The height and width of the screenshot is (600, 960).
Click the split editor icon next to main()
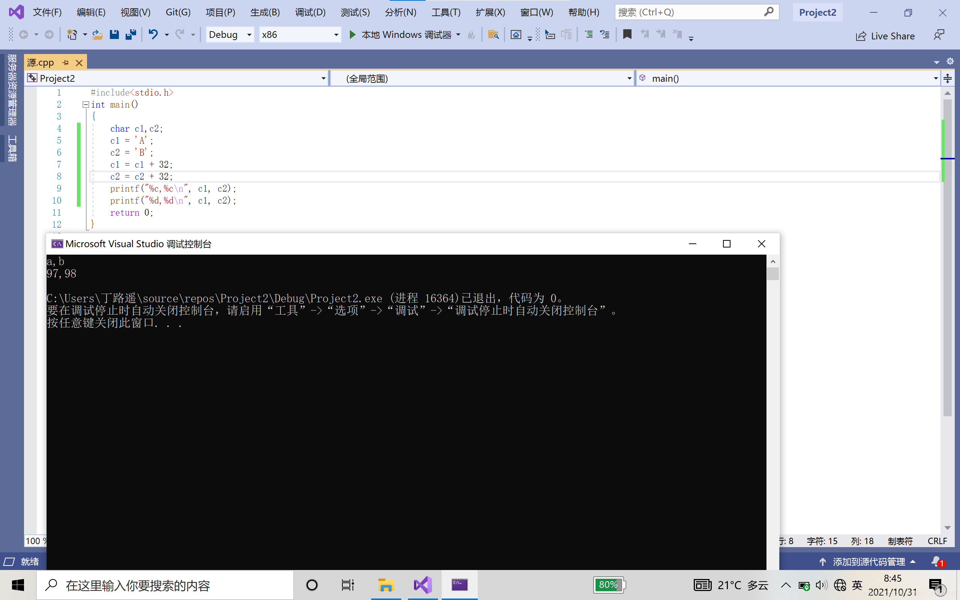(x=948, y=78)
